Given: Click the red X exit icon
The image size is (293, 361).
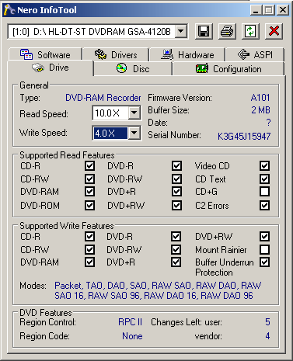Looking at the screenshot, I should pyautogui.click(x=274, y=32).
